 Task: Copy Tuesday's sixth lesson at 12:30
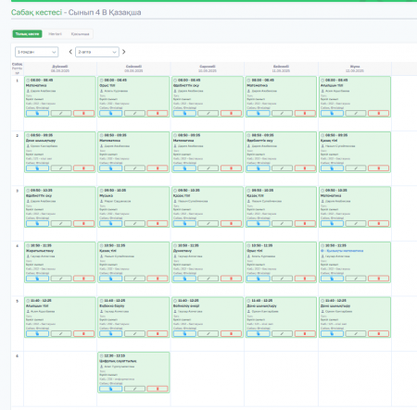point(110,389)
